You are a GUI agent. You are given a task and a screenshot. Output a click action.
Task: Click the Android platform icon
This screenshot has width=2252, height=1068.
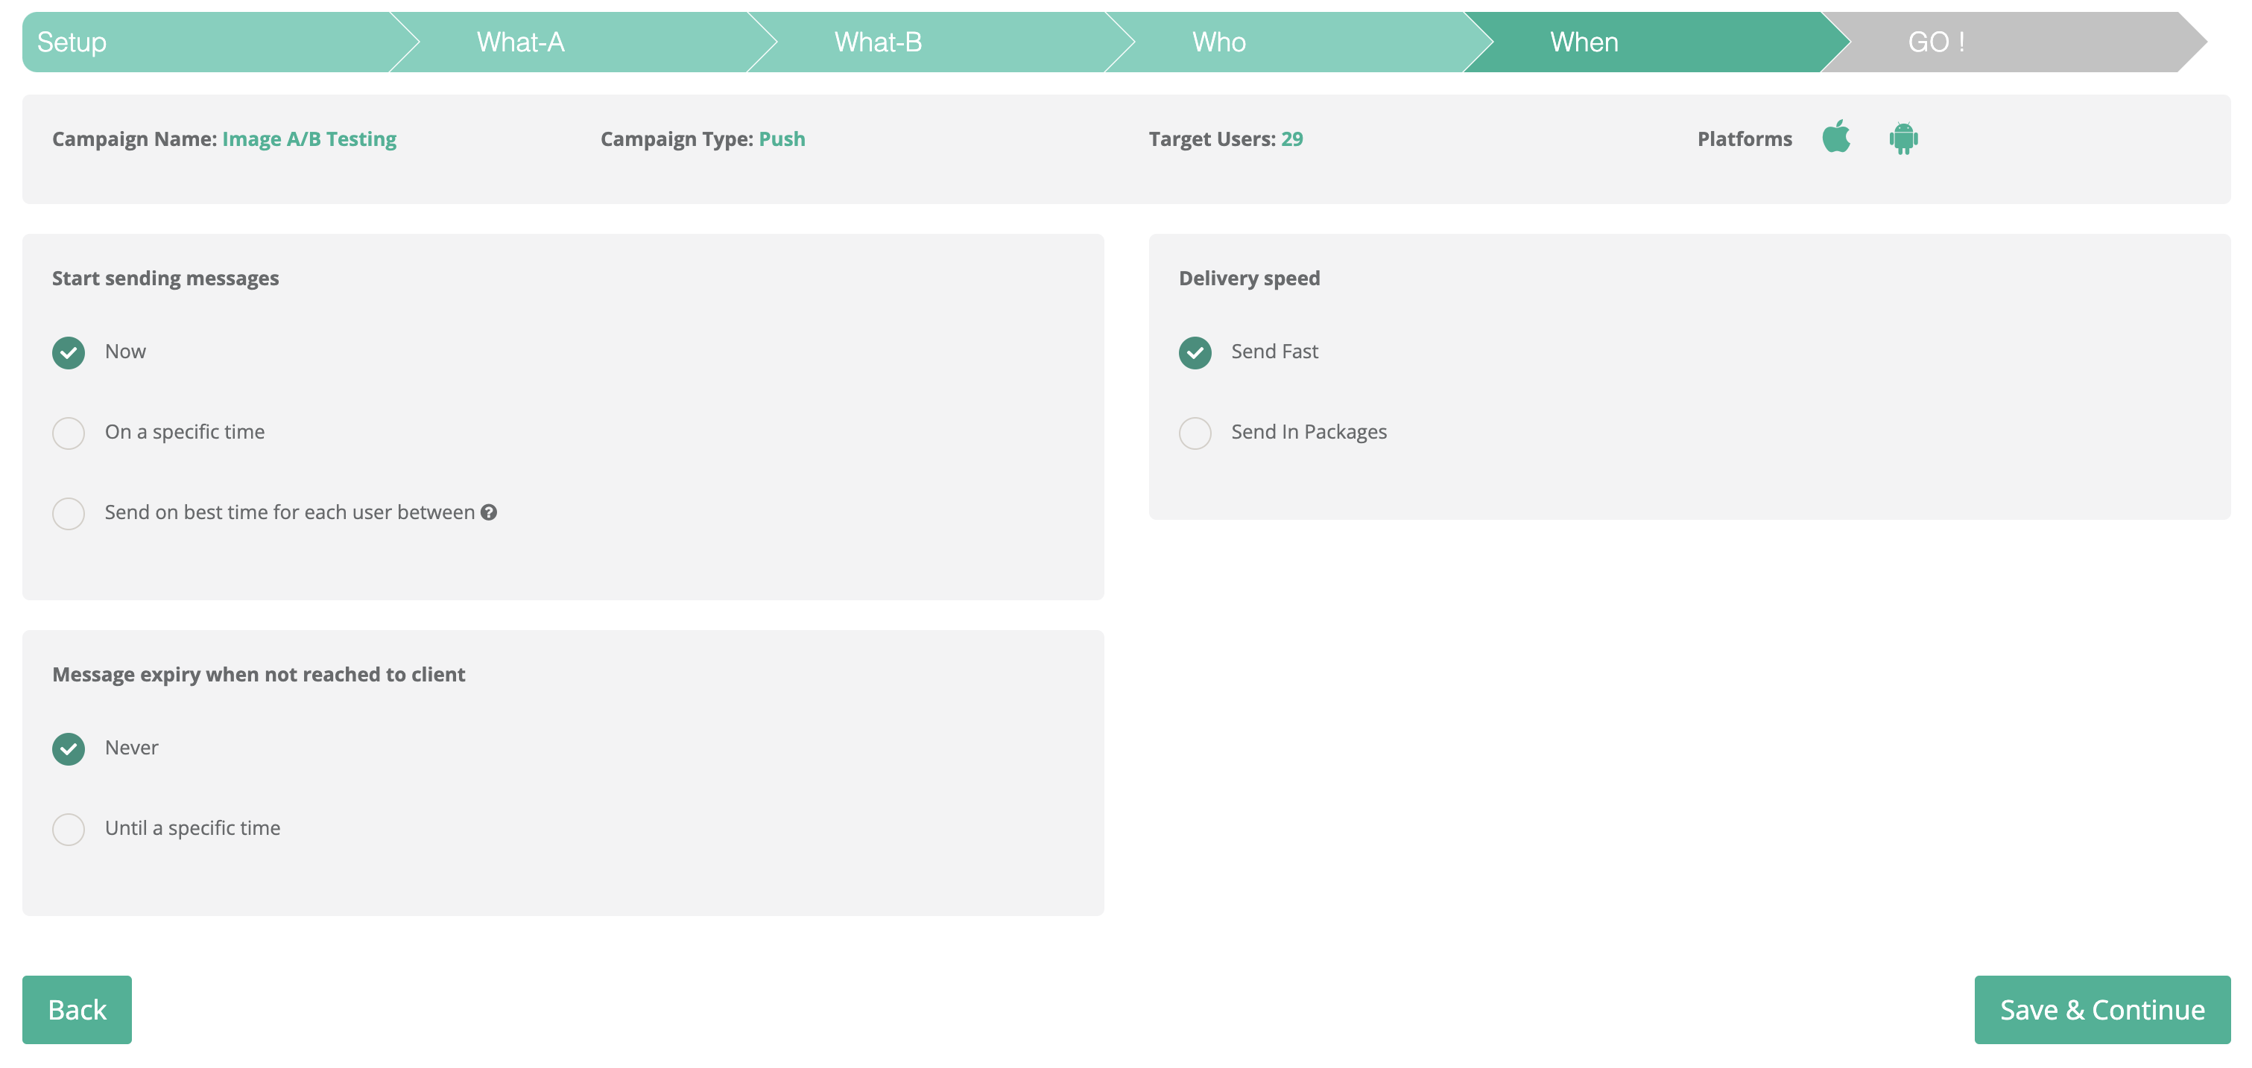point(1903,138)
